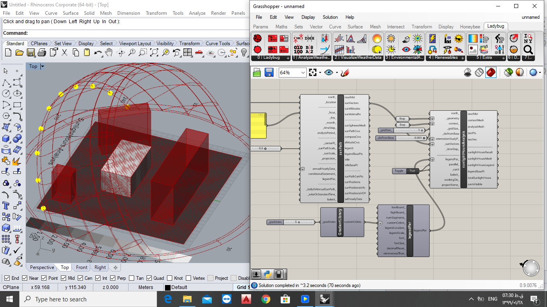This screenshot has height=307, width=547.
Task: Click the _gridSize_ number slider
Action: tap(402, 130)
